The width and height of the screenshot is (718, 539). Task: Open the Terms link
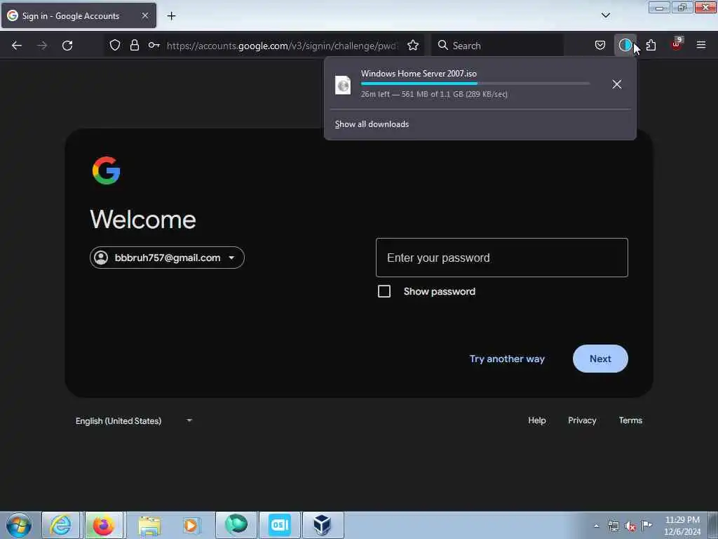(630, 420)
